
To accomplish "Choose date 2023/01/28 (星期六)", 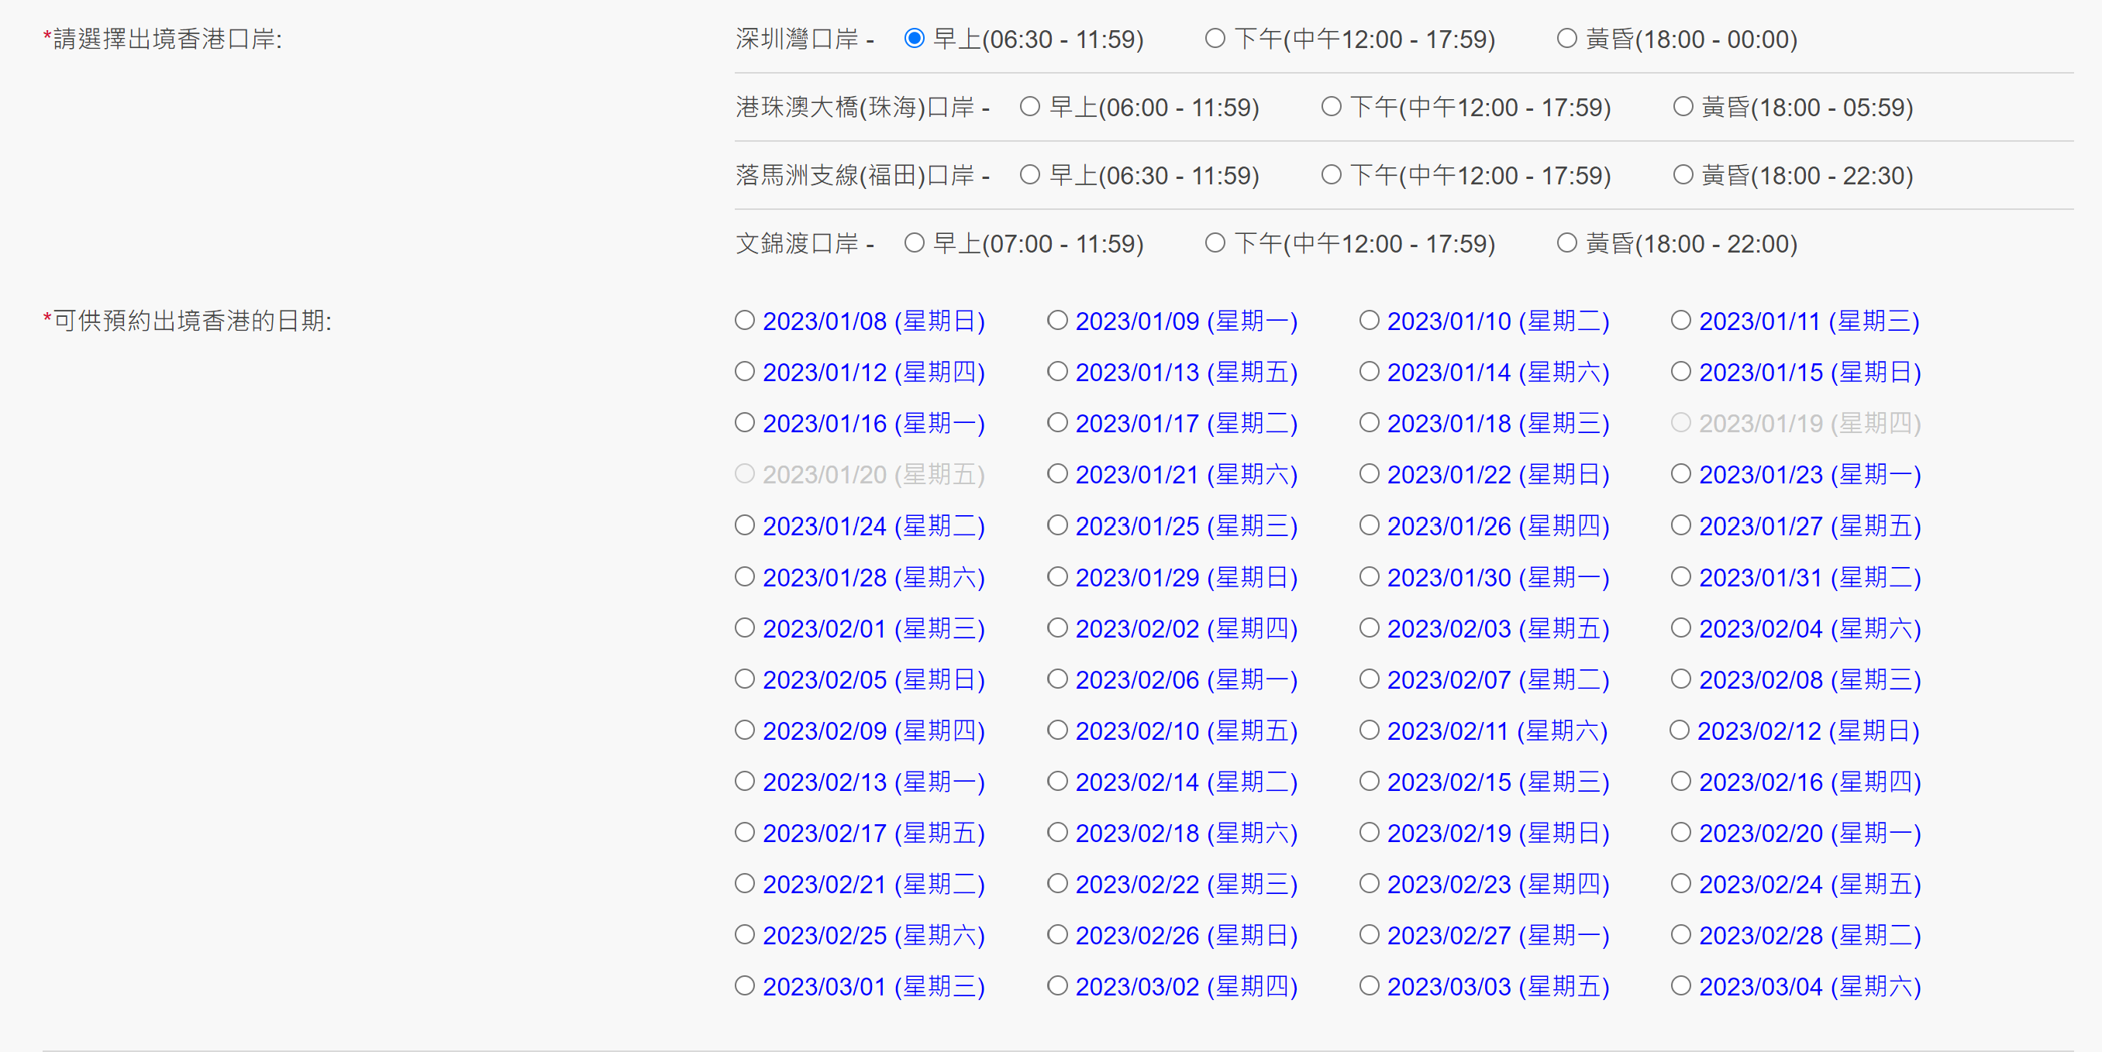I will tap(744, 576).
